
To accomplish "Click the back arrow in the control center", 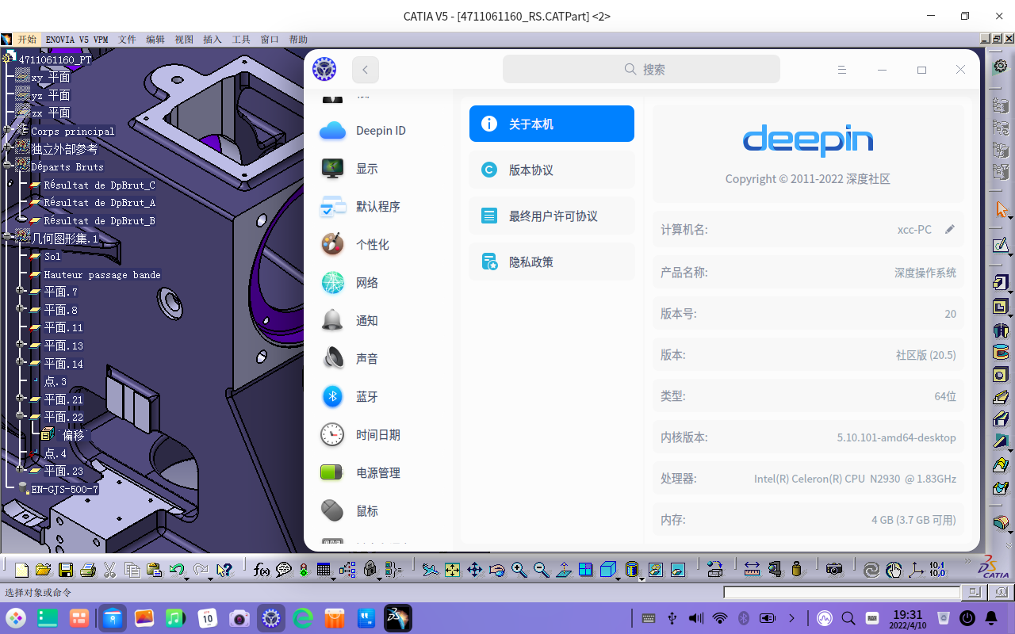I will click(x=365, y=69).
